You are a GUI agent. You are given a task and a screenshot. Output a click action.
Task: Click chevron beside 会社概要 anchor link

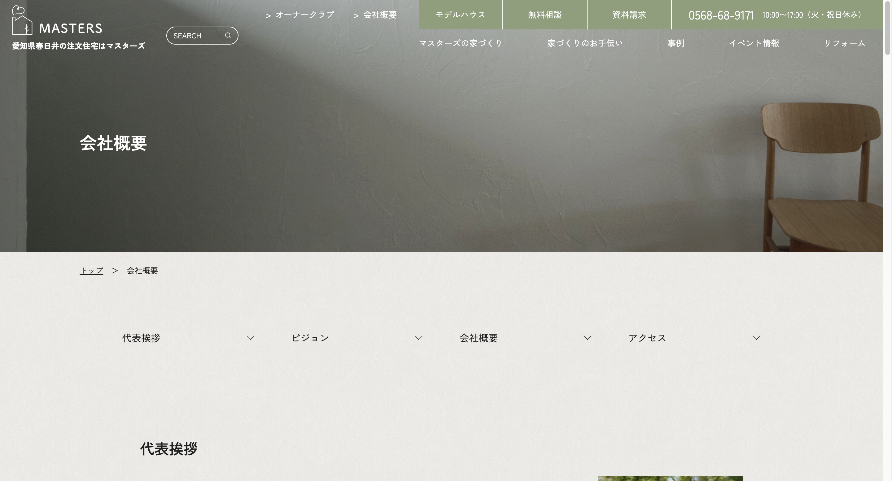click(x=587, y=338)
